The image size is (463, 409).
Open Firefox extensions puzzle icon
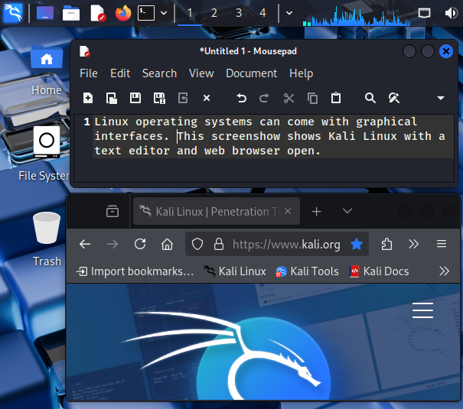(386, 244)
